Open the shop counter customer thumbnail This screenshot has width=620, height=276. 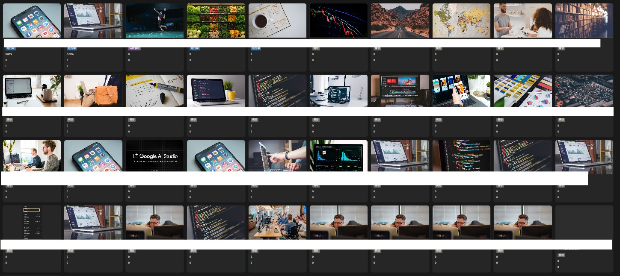523,21
